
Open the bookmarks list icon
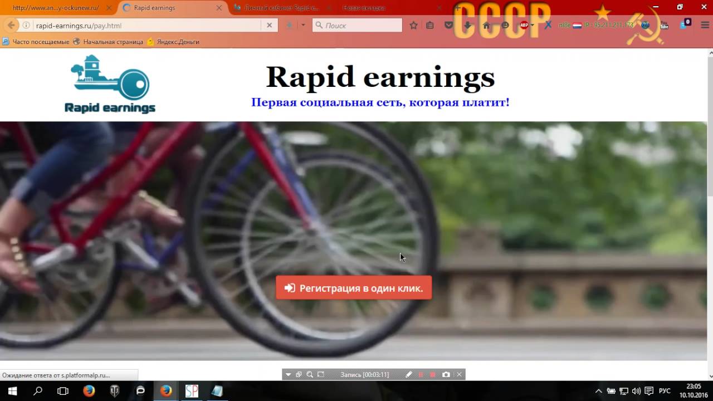pos(430,25)
